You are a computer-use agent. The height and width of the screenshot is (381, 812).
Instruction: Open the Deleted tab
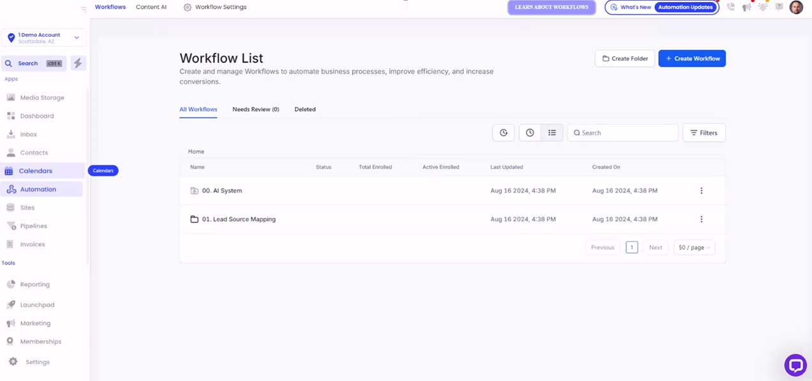(x=305, y=109)
